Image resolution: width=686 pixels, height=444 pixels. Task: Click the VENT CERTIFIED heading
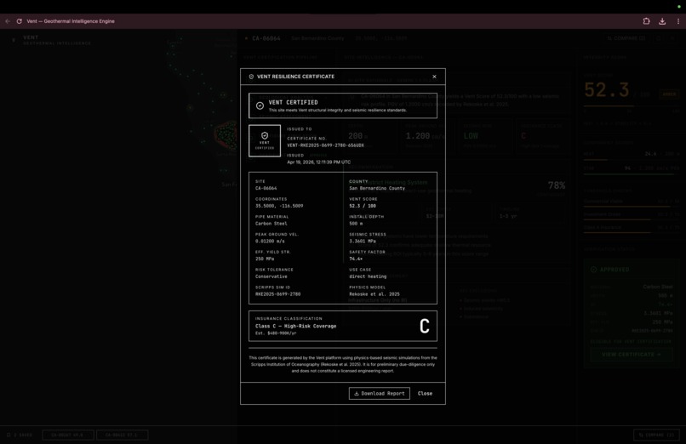click(293, 102)
